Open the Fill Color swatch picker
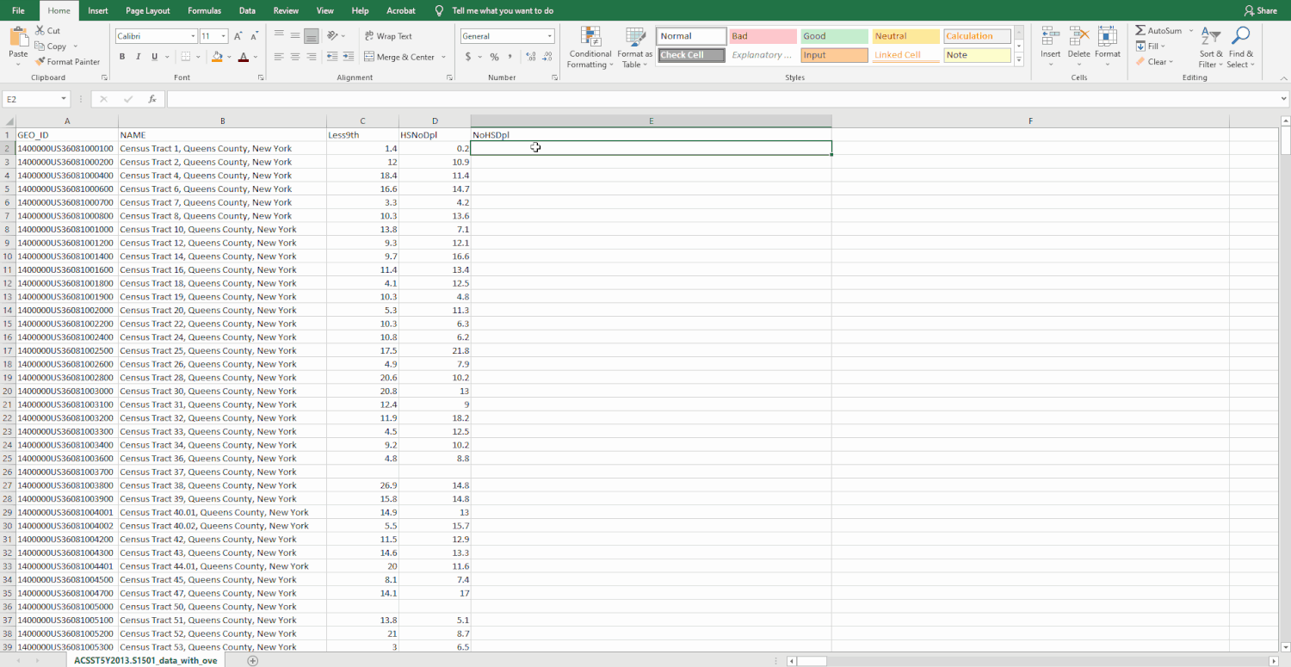 pyautogui.click(x=231, y=57)
